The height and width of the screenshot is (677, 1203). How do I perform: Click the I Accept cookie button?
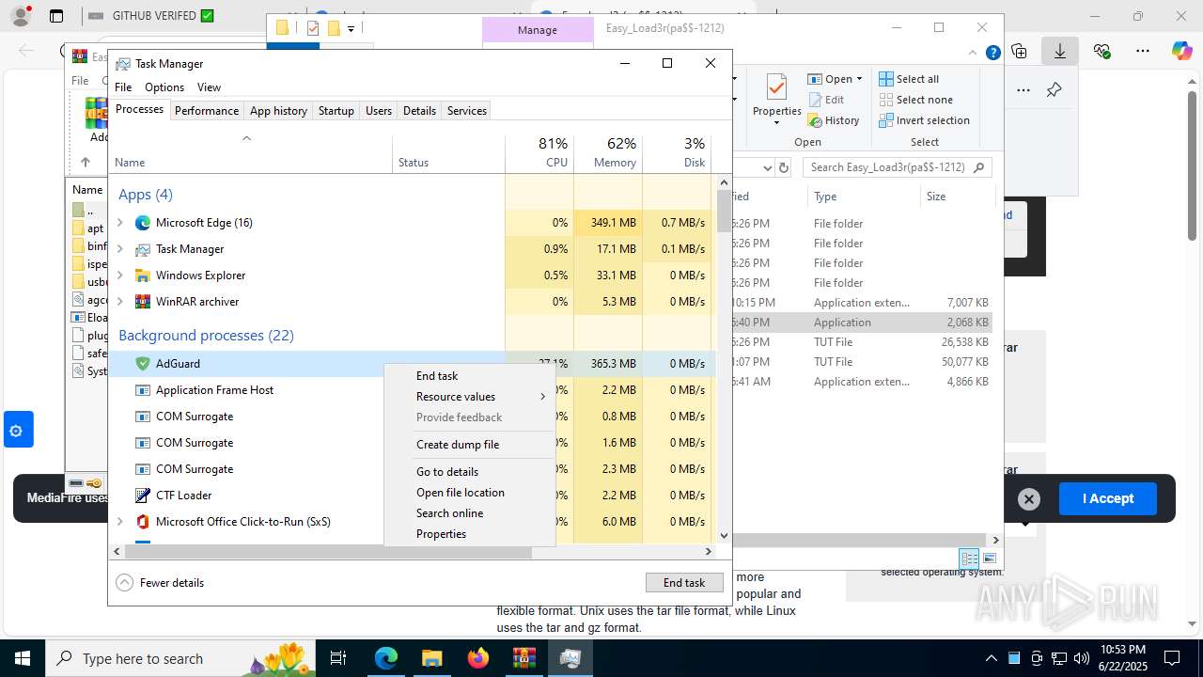(x=1107, y=499)
